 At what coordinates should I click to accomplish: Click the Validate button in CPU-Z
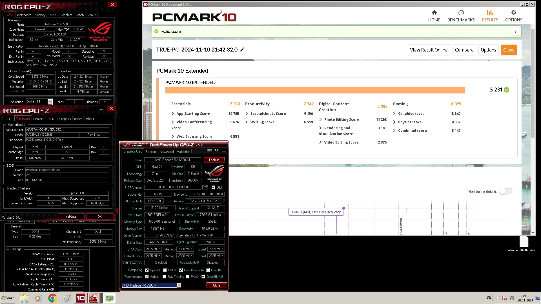click(71, 216)
